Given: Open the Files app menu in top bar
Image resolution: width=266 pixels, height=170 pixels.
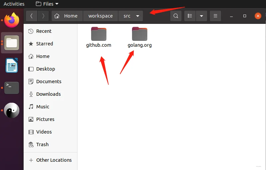Looking at the screenshot, I should [x=47, y=4].
